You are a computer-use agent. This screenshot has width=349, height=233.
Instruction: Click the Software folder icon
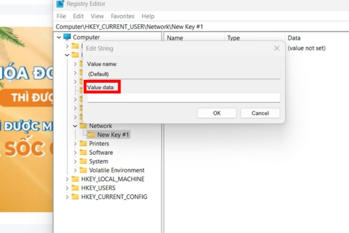click(83, 152)
